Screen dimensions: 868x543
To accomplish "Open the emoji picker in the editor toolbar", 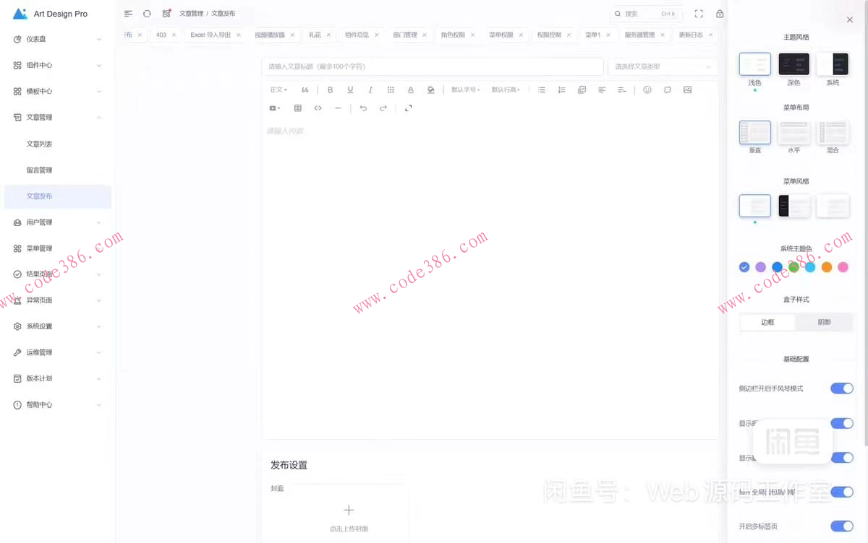I will coord(646,90).
